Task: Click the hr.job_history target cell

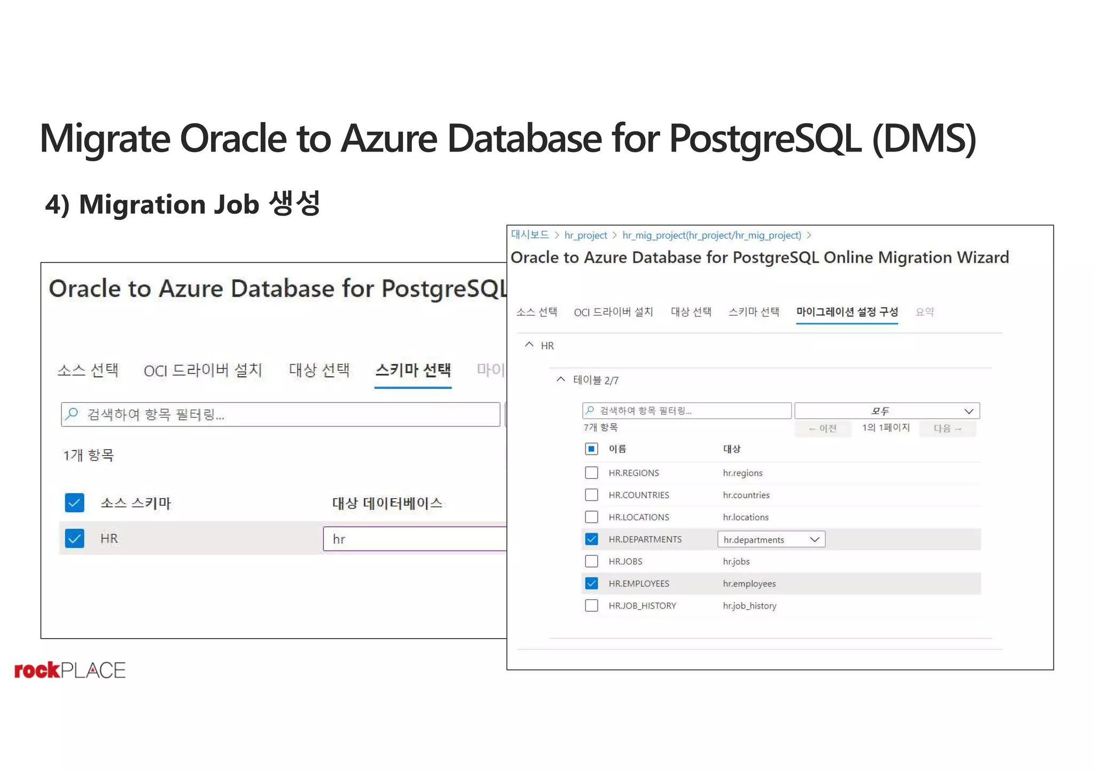Action: coord(749,606)
